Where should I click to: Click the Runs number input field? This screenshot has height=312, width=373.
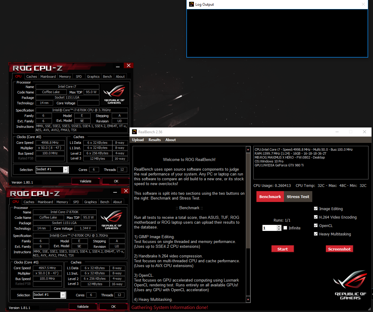(x=269, y=228)
